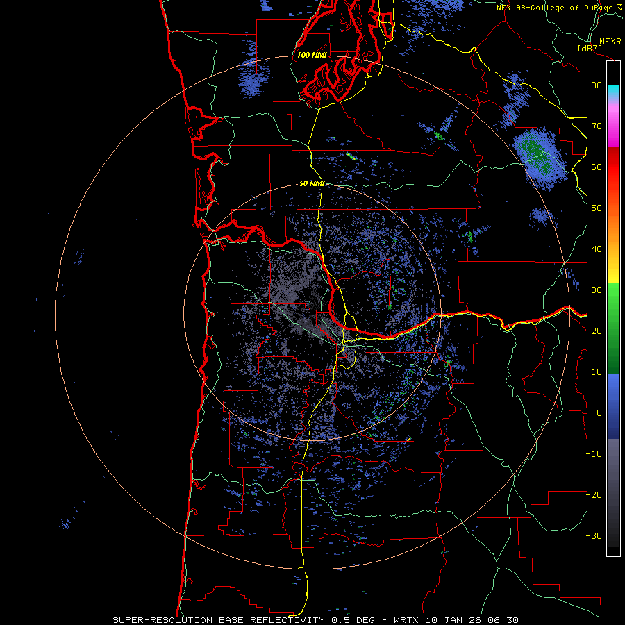
Task: Click the 50 value on the dBZ scale
Action: tap(597, 208)
